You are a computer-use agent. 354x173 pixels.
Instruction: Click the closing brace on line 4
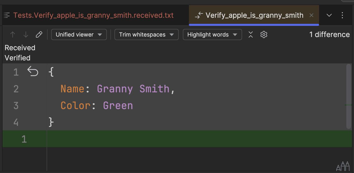pos(51,122)
